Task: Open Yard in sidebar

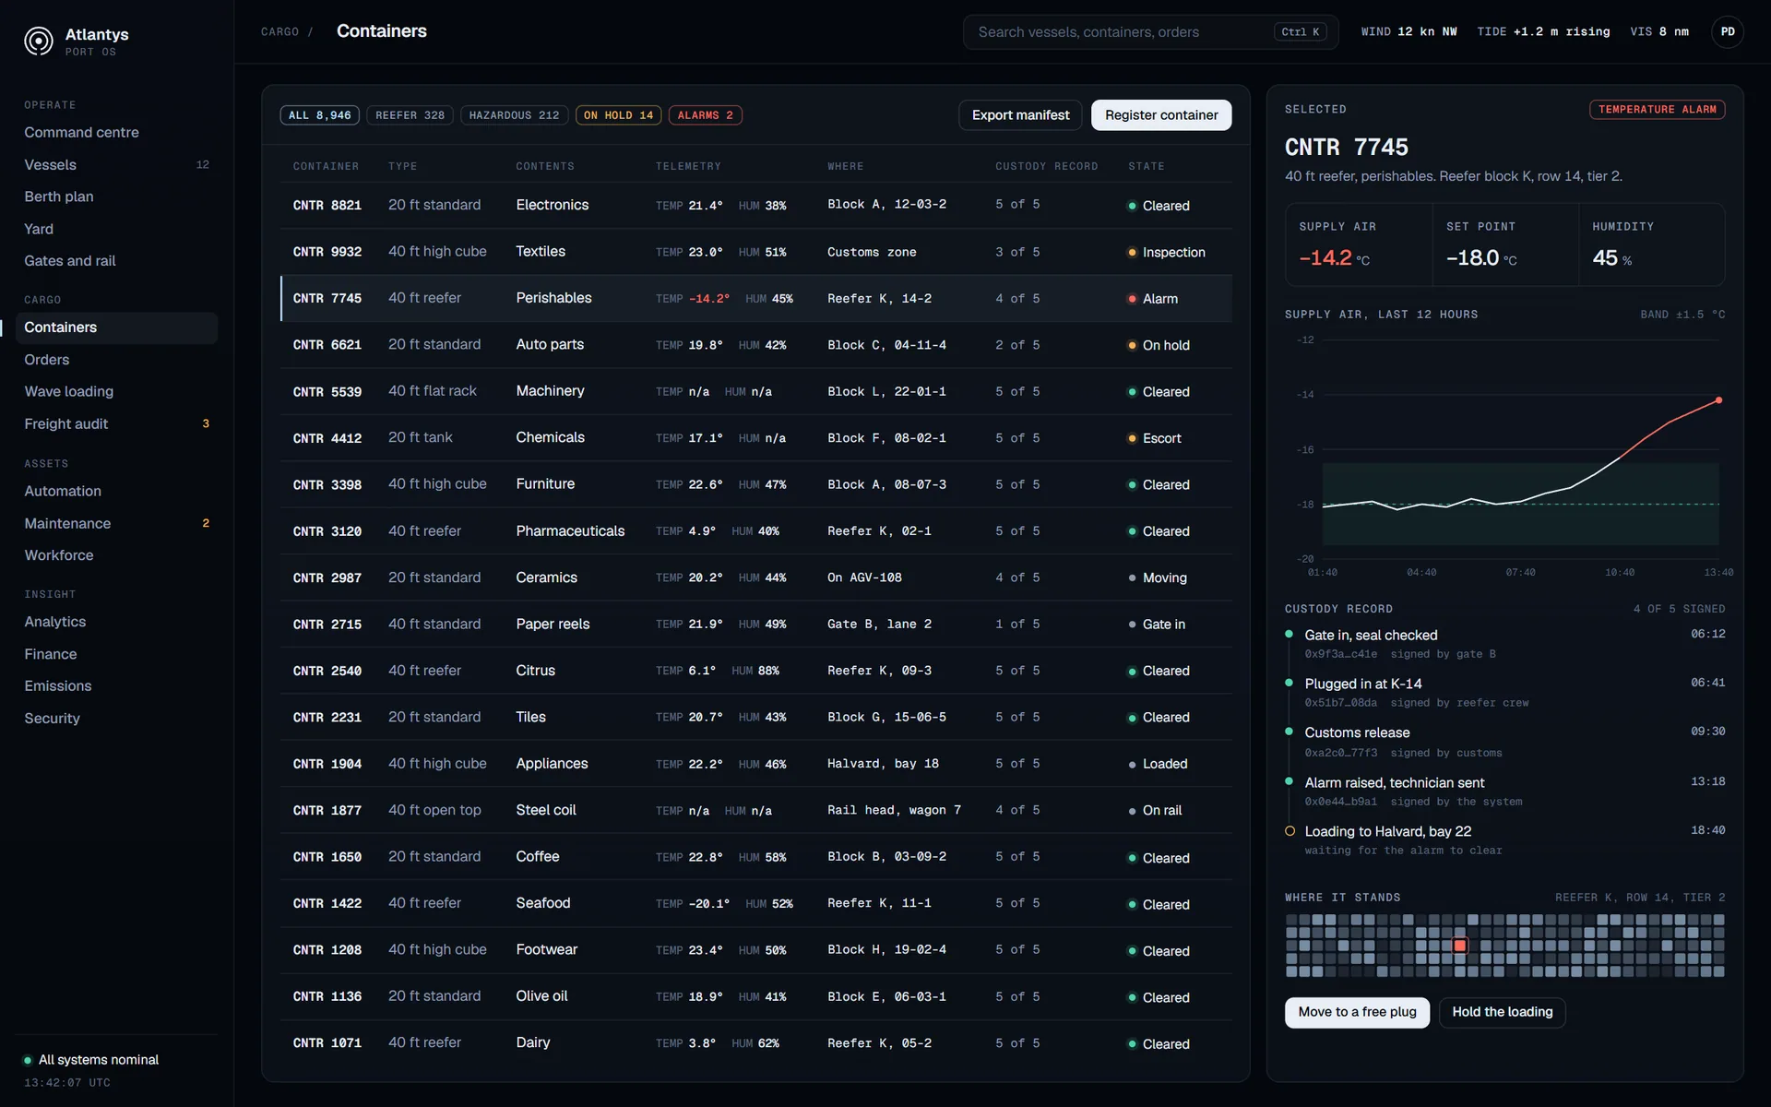Action: (116, 229)
